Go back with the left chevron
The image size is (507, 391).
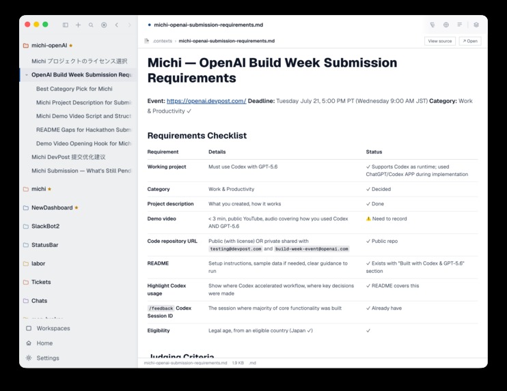tap(117, 25)
